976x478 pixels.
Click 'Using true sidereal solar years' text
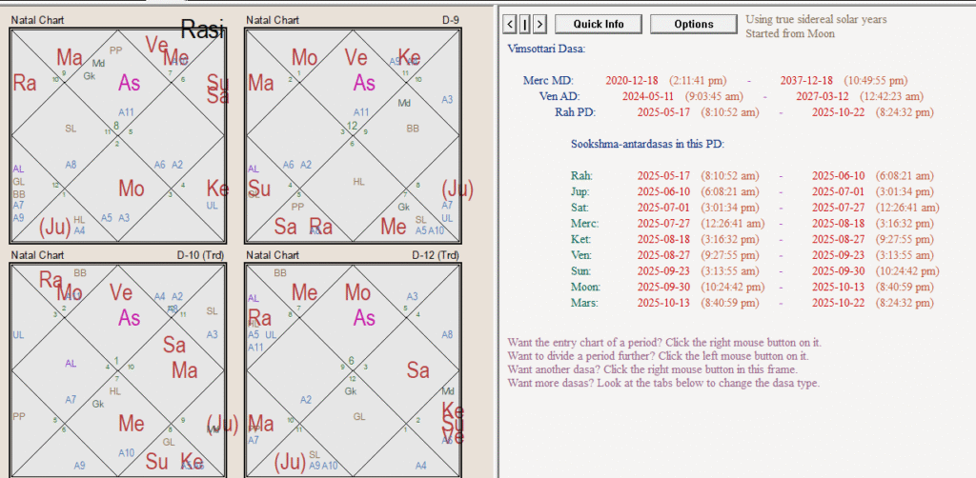coord(816,19)
